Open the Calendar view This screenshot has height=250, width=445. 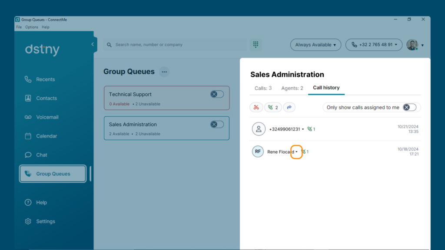pos(41,136)
